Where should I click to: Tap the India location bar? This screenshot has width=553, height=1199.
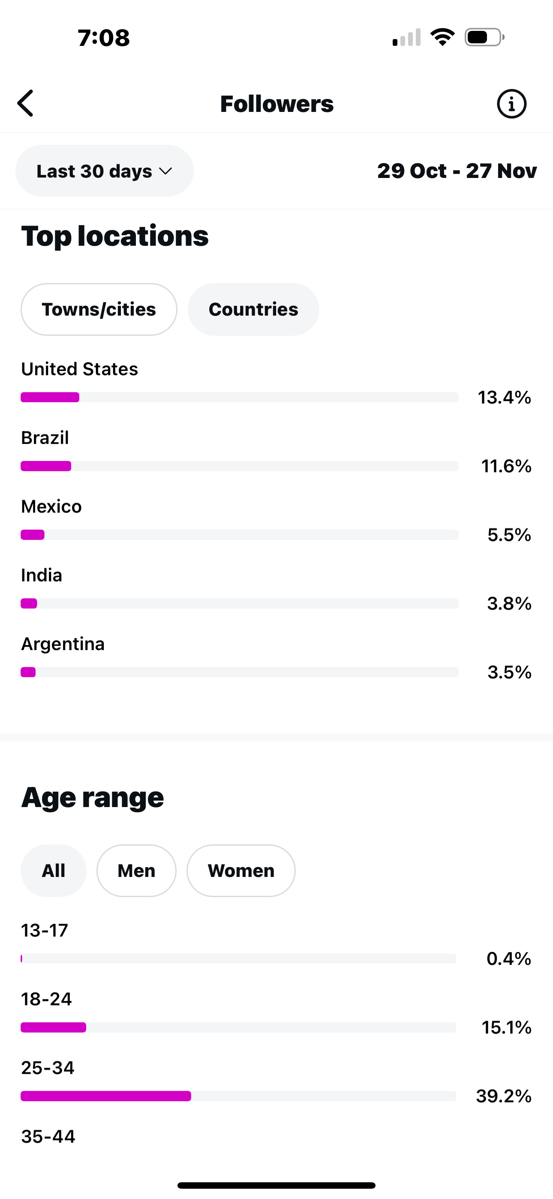pyautogui.click(x=239, y=604)
